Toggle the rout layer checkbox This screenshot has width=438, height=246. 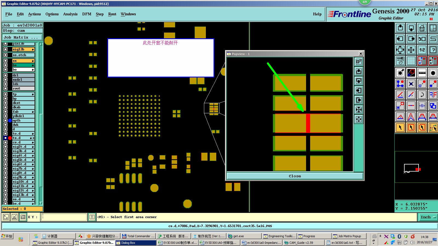5,88
